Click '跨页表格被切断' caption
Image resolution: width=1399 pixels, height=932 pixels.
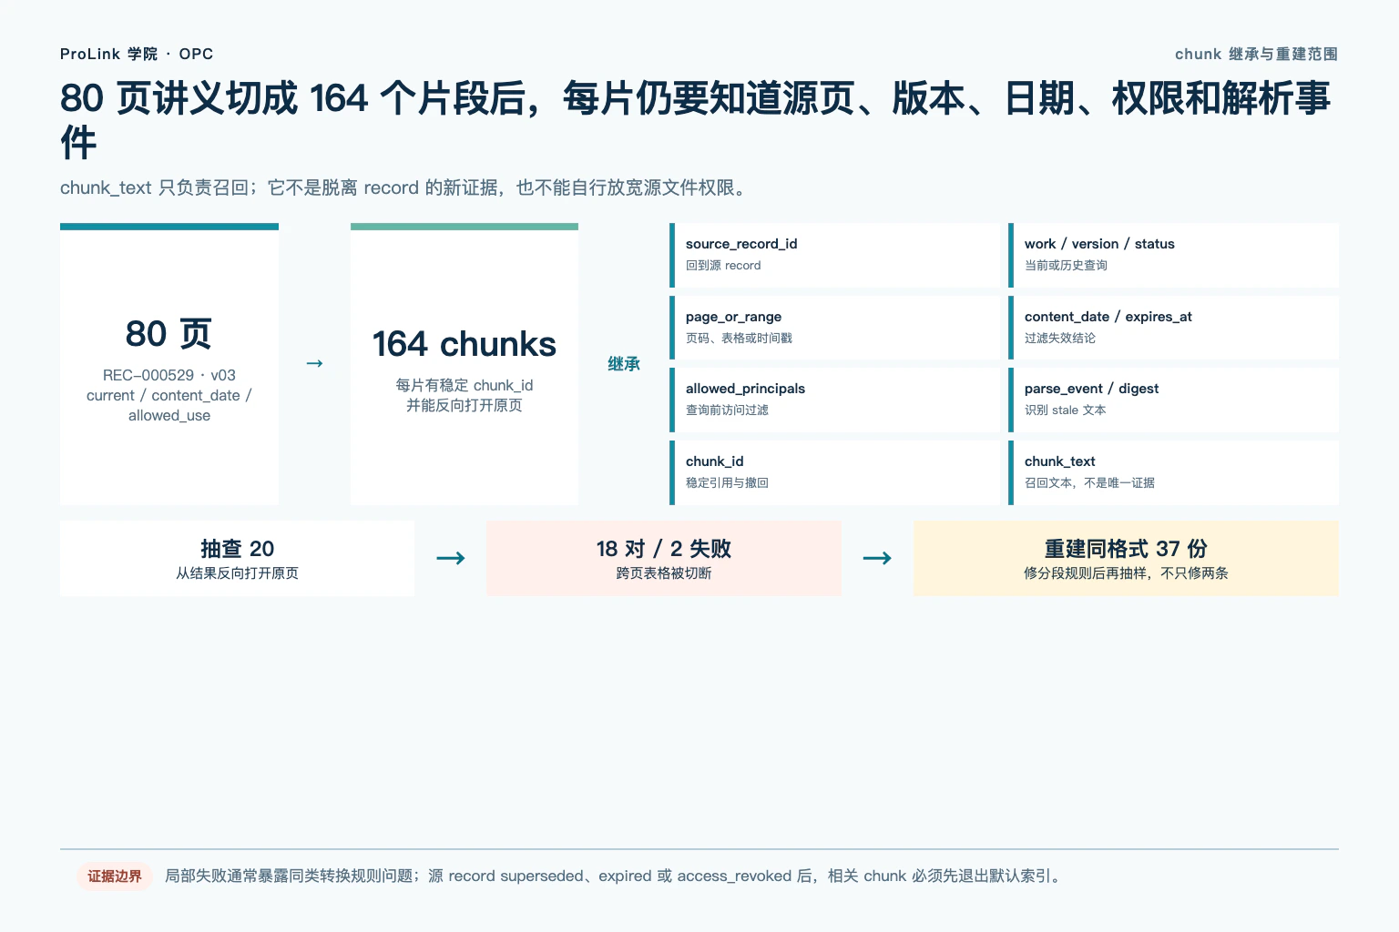[x=664, y=573]
